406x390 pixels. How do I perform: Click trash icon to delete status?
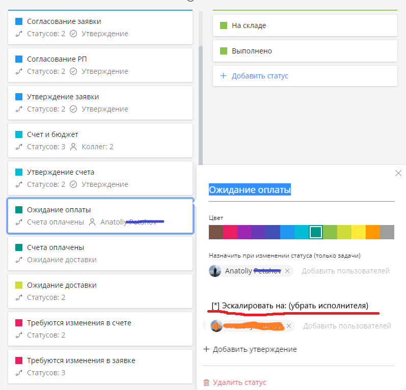pyautogui.click(x=206, y=382)
